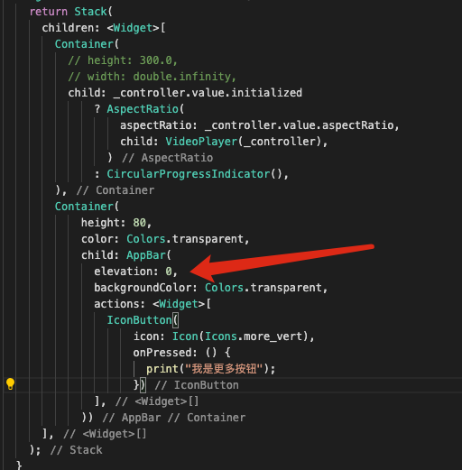462x470 pixels.
Task: Click 'CircularProgressIndicator' widget name
Action: (189, 174)
